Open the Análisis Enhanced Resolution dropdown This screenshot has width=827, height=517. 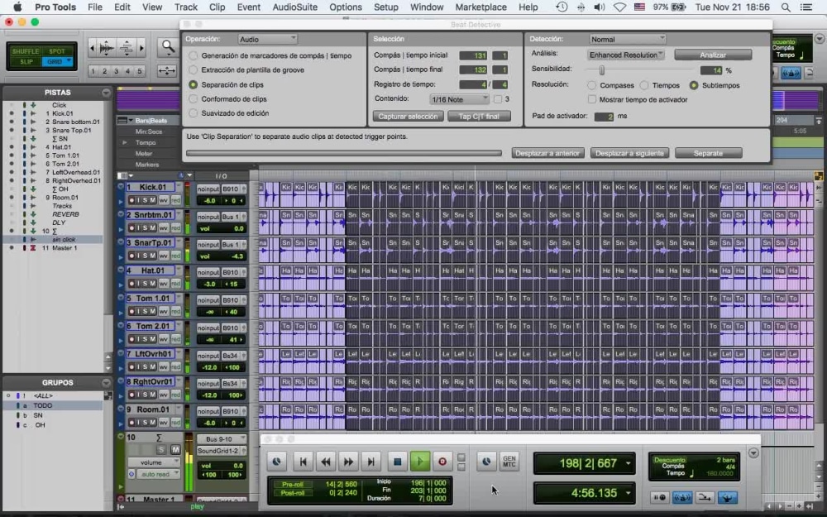625,55
